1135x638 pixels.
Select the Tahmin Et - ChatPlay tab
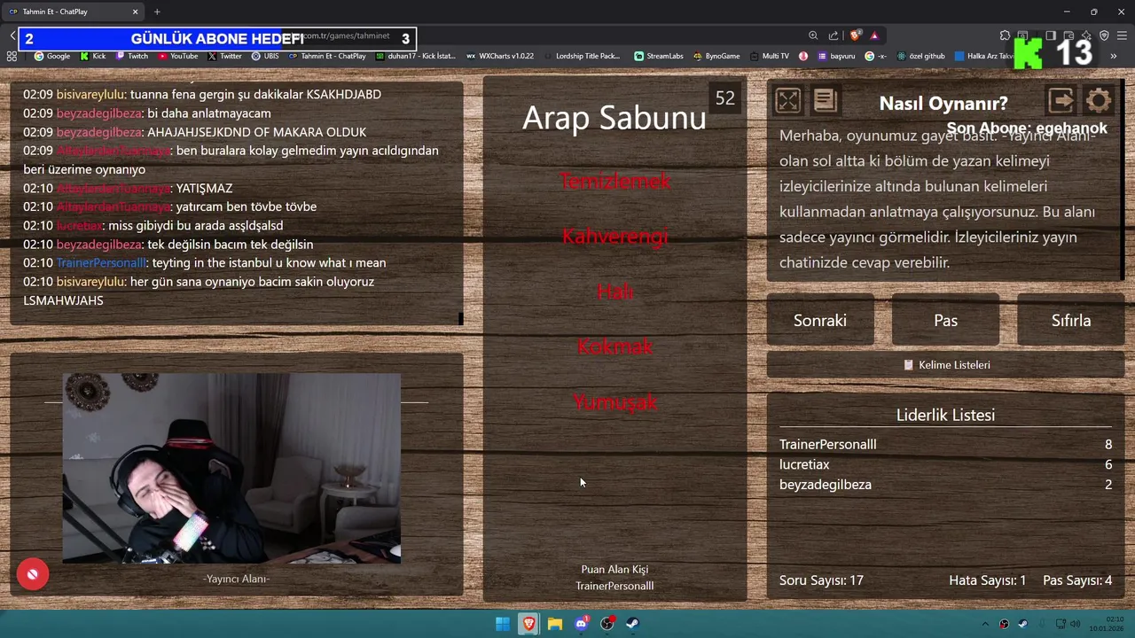tap(73, 12)
